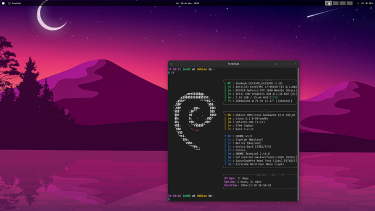The height and width of the screenshot is (211, 375).
Task: Minimize the Terminal window
Action: [x=289, y=64]
